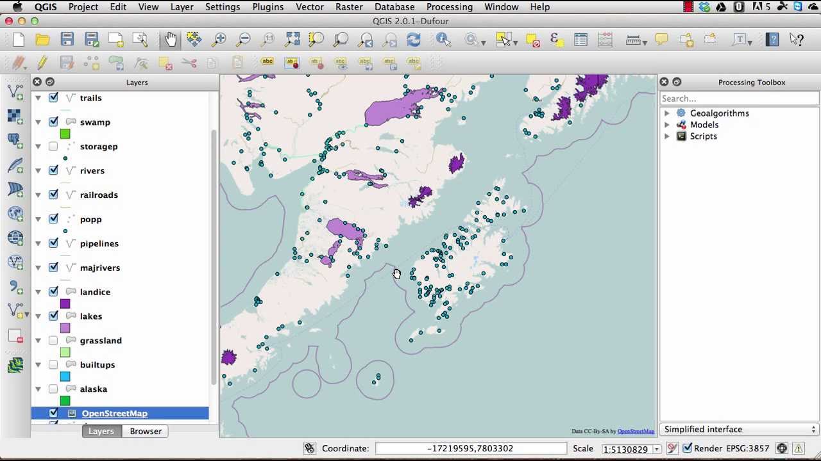Hide the landice layer

pos(53,292)
